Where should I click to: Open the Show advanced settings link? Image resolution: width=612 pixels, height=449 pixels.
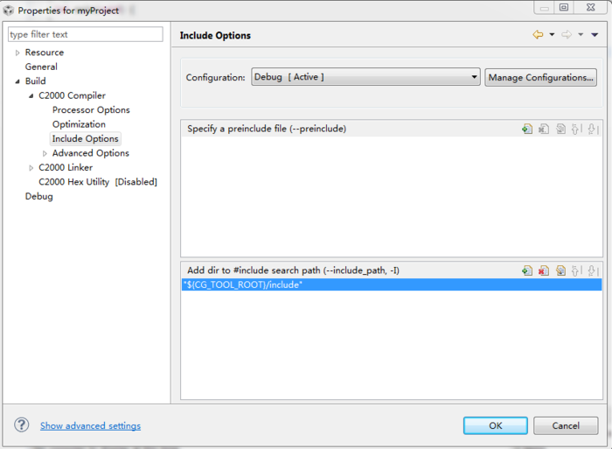[90, 426]
